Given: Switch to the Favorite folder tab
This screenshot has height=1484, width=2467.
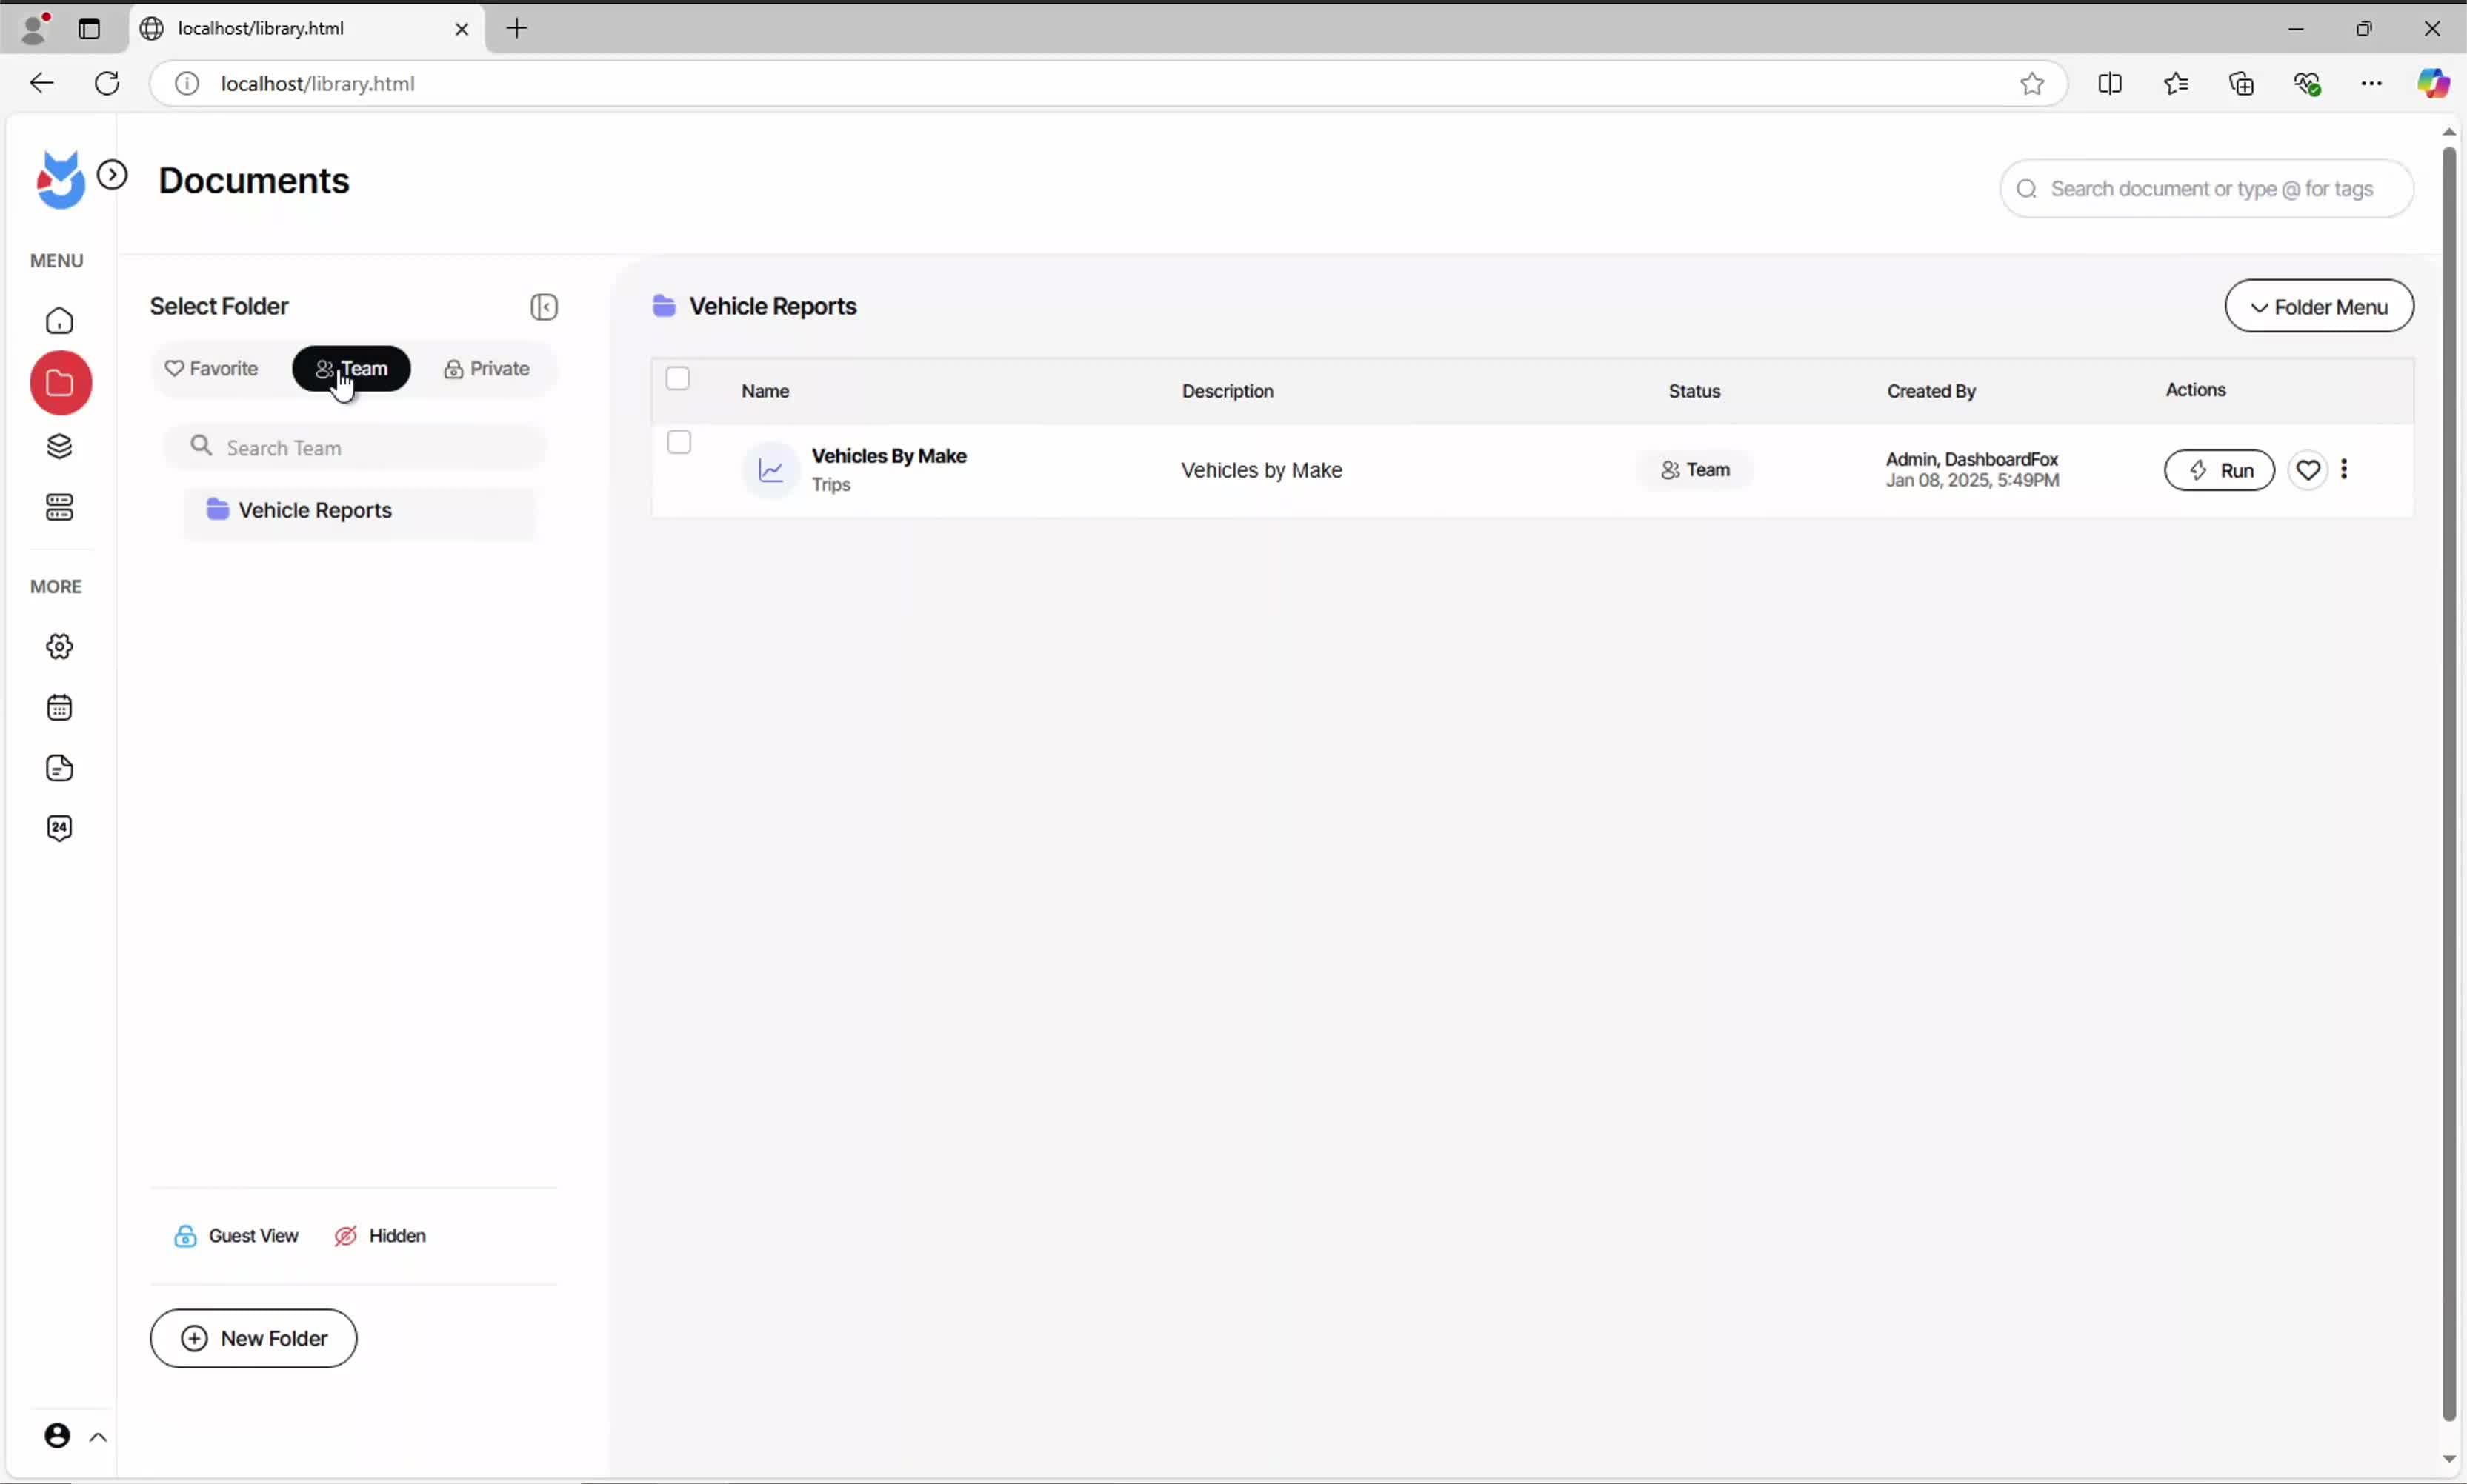Looking at the screenshot, I should point(212,369).
